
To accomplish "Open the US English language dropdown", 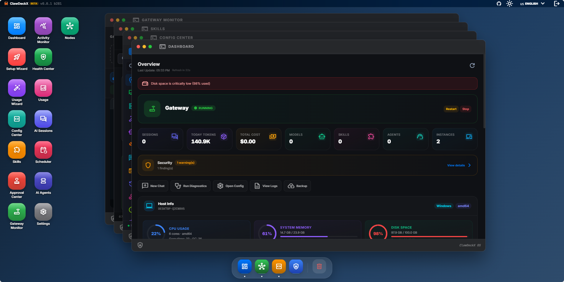I will point(532,4).
